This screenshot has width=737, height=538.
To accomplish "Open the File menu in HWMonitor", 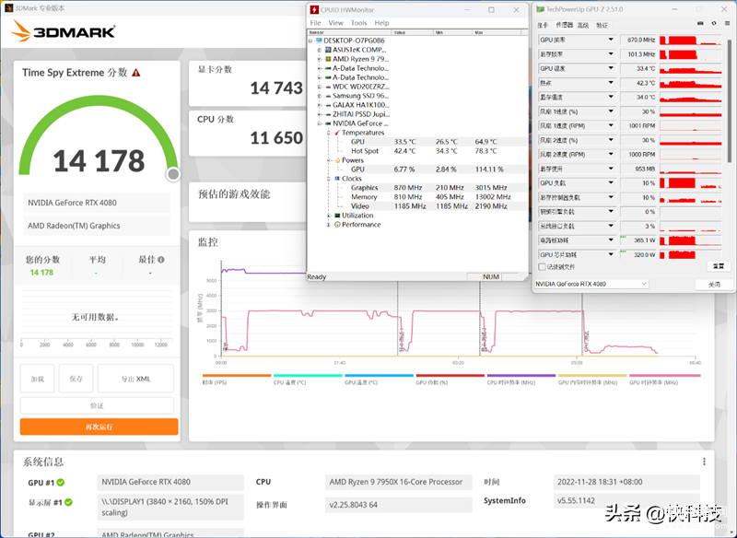I will 315,22.
